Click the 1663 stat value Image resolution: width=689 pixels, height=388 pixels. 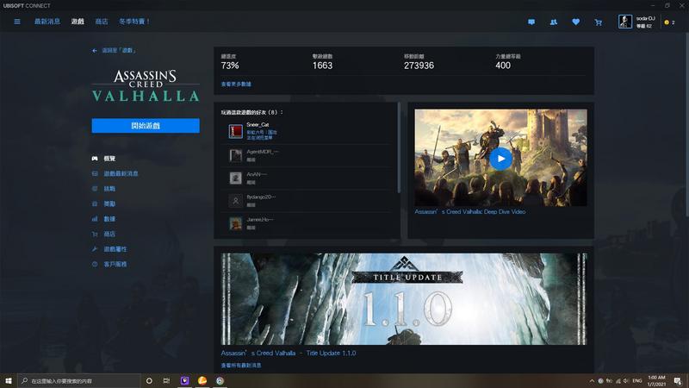[322, 66]
